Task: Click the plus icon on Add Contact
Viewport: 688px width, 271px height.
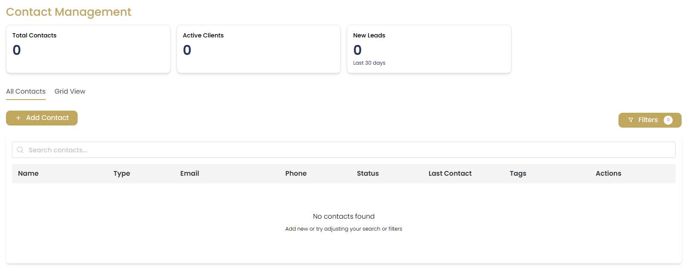Action: pos(18,118)
